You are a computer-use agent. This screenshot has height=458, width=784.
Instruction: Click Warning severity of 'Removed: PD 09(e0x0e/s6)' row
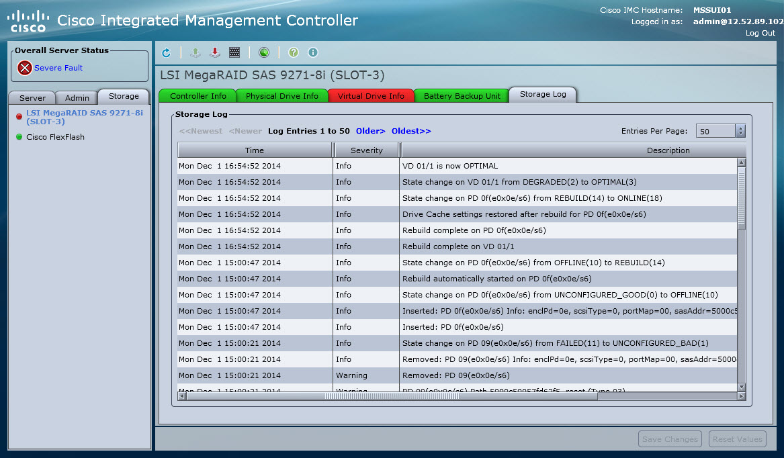[x=351, y=375]
